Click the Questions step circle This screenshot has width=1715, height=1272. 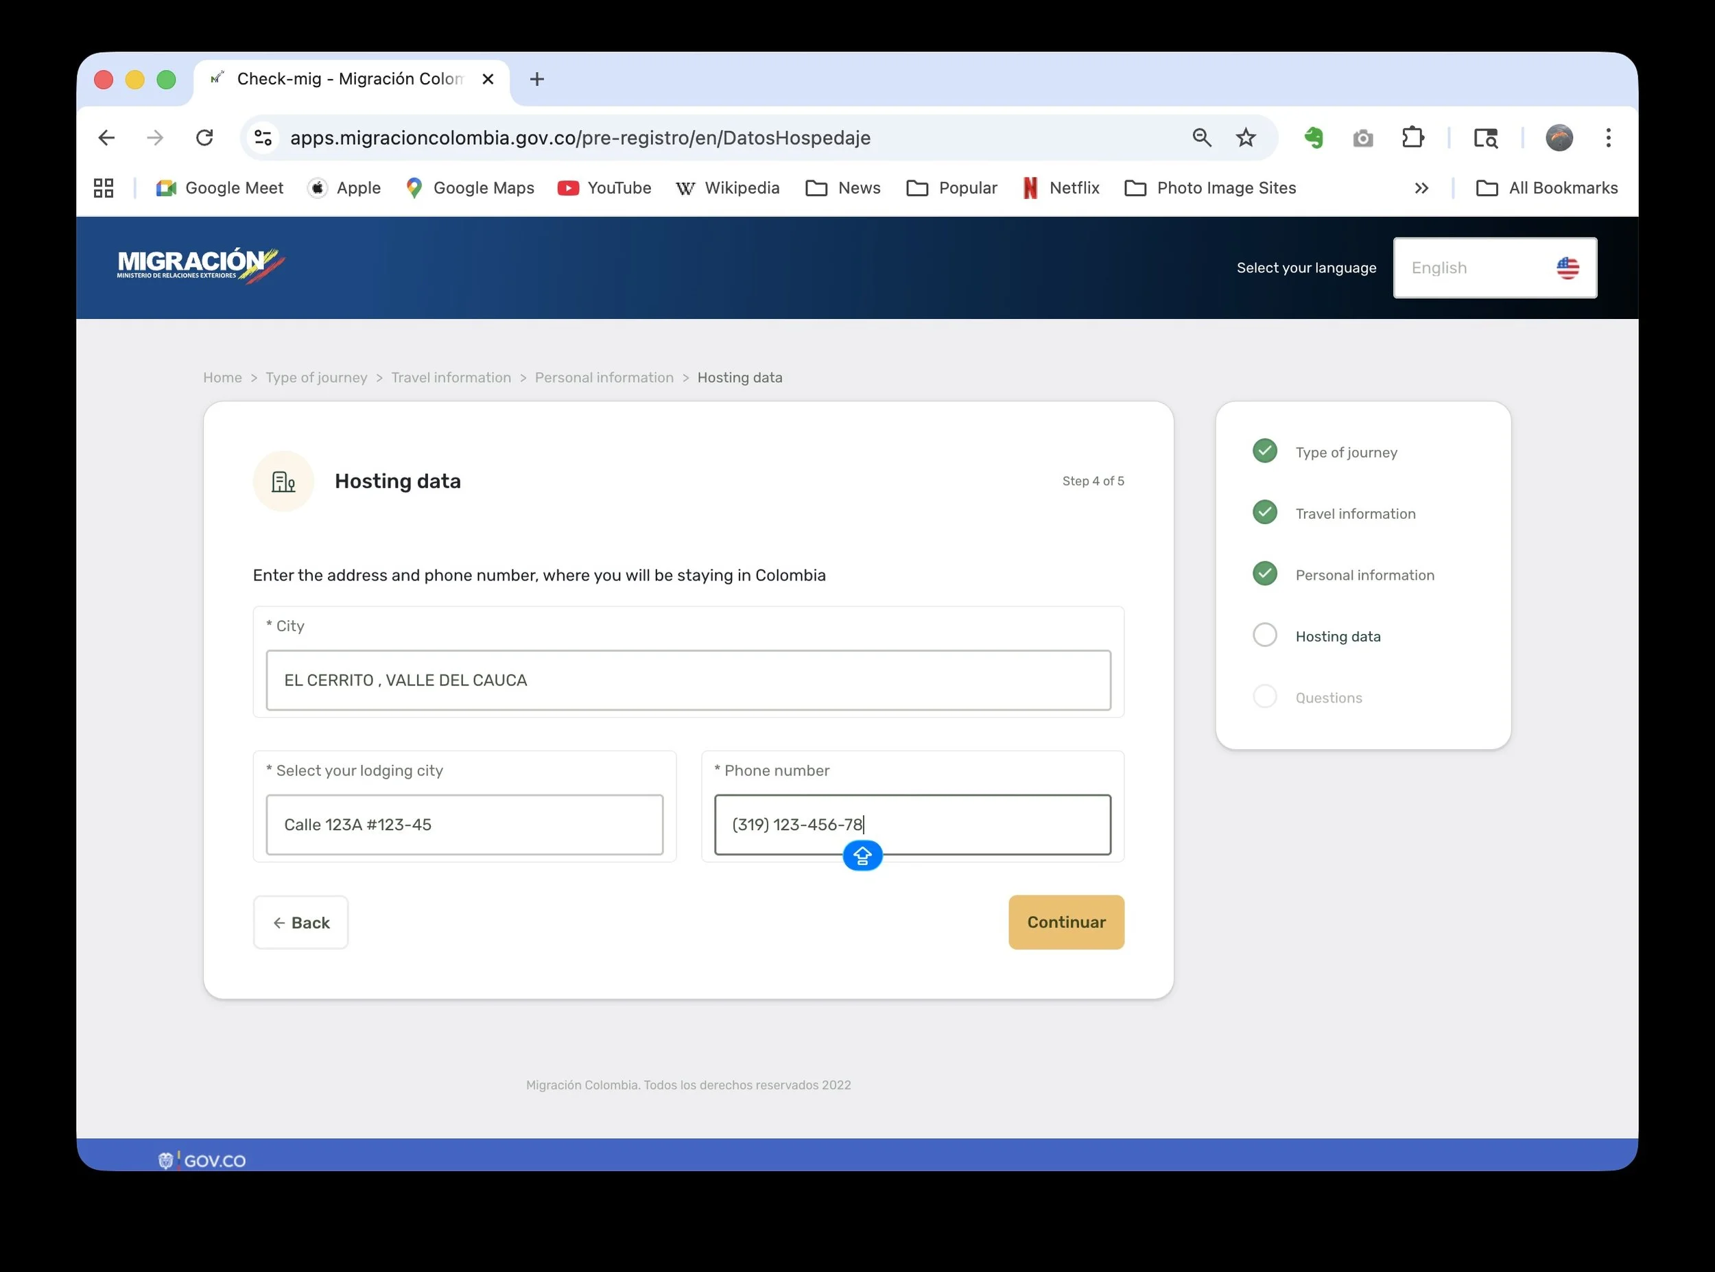click(x=1265, y=697)
